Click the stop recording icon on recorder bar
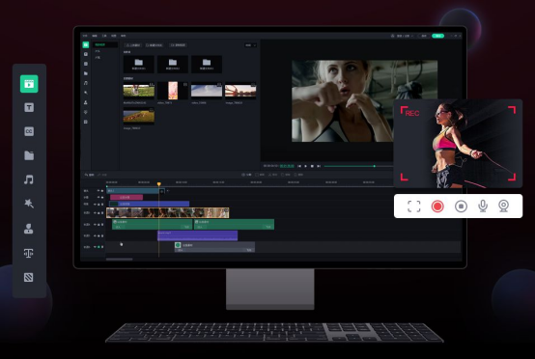 pos(461,206)
